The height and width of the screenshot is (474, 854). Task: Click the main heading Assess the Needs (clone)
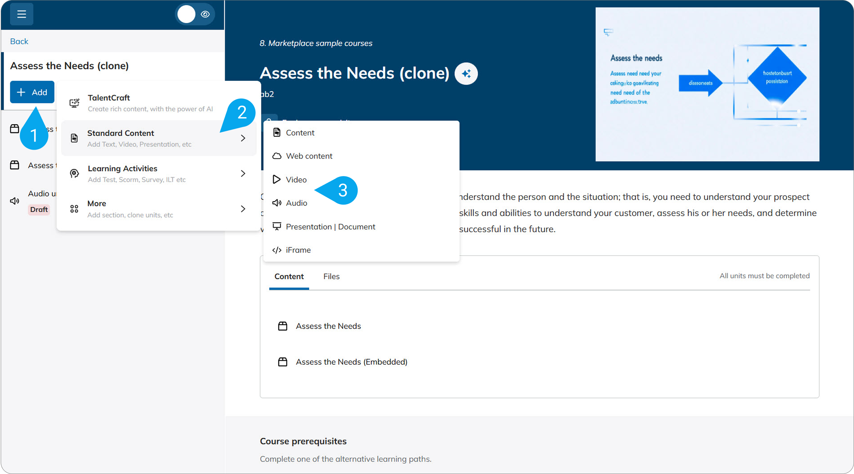[x=355, y=73]
